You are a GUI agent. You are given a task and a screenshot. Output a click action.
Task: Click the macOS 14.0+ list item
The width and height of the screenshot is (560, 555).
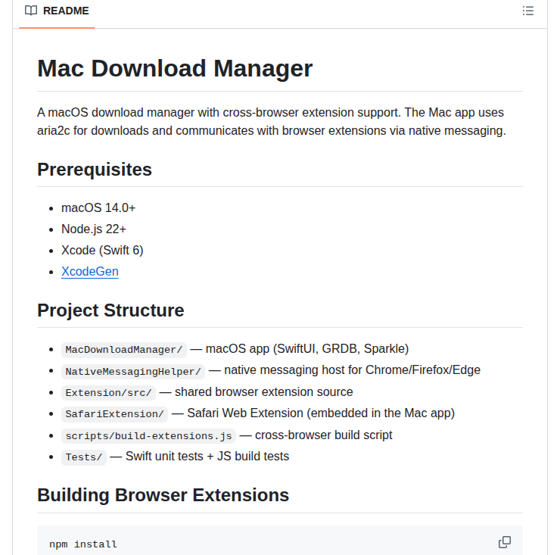pos(98,207)
